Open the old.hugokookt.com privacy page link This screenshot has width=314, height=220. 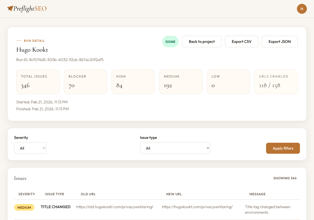point(115,207)
